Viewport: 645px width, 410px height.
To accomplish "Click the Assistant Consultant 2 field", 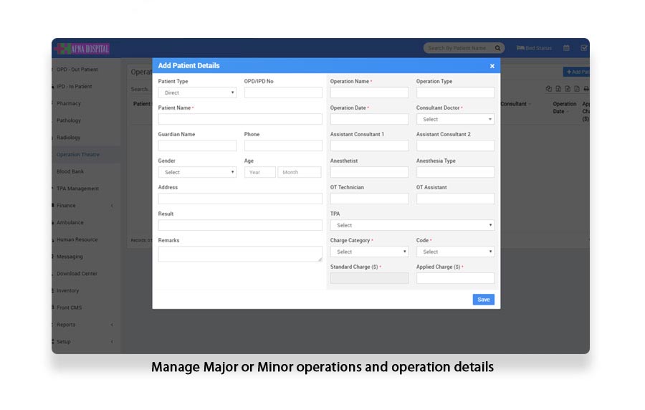I will coord(455,146).
